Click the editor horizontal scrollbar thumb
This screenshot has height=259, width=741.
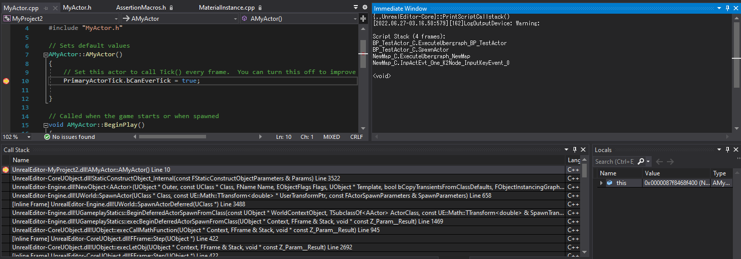[172, 137]
